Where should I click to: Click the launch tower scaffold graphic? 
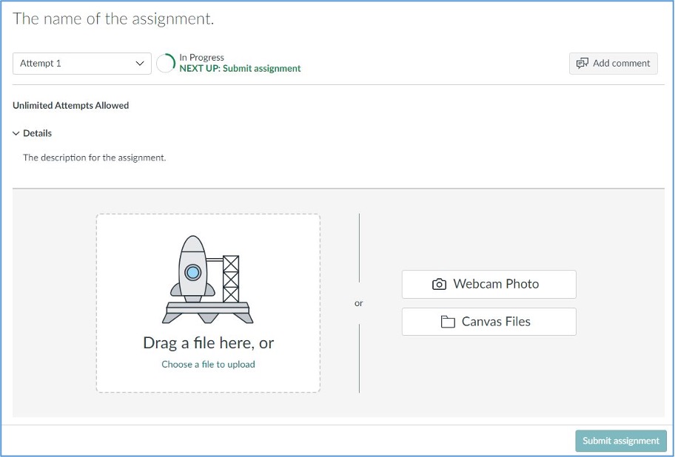point(231,279)
